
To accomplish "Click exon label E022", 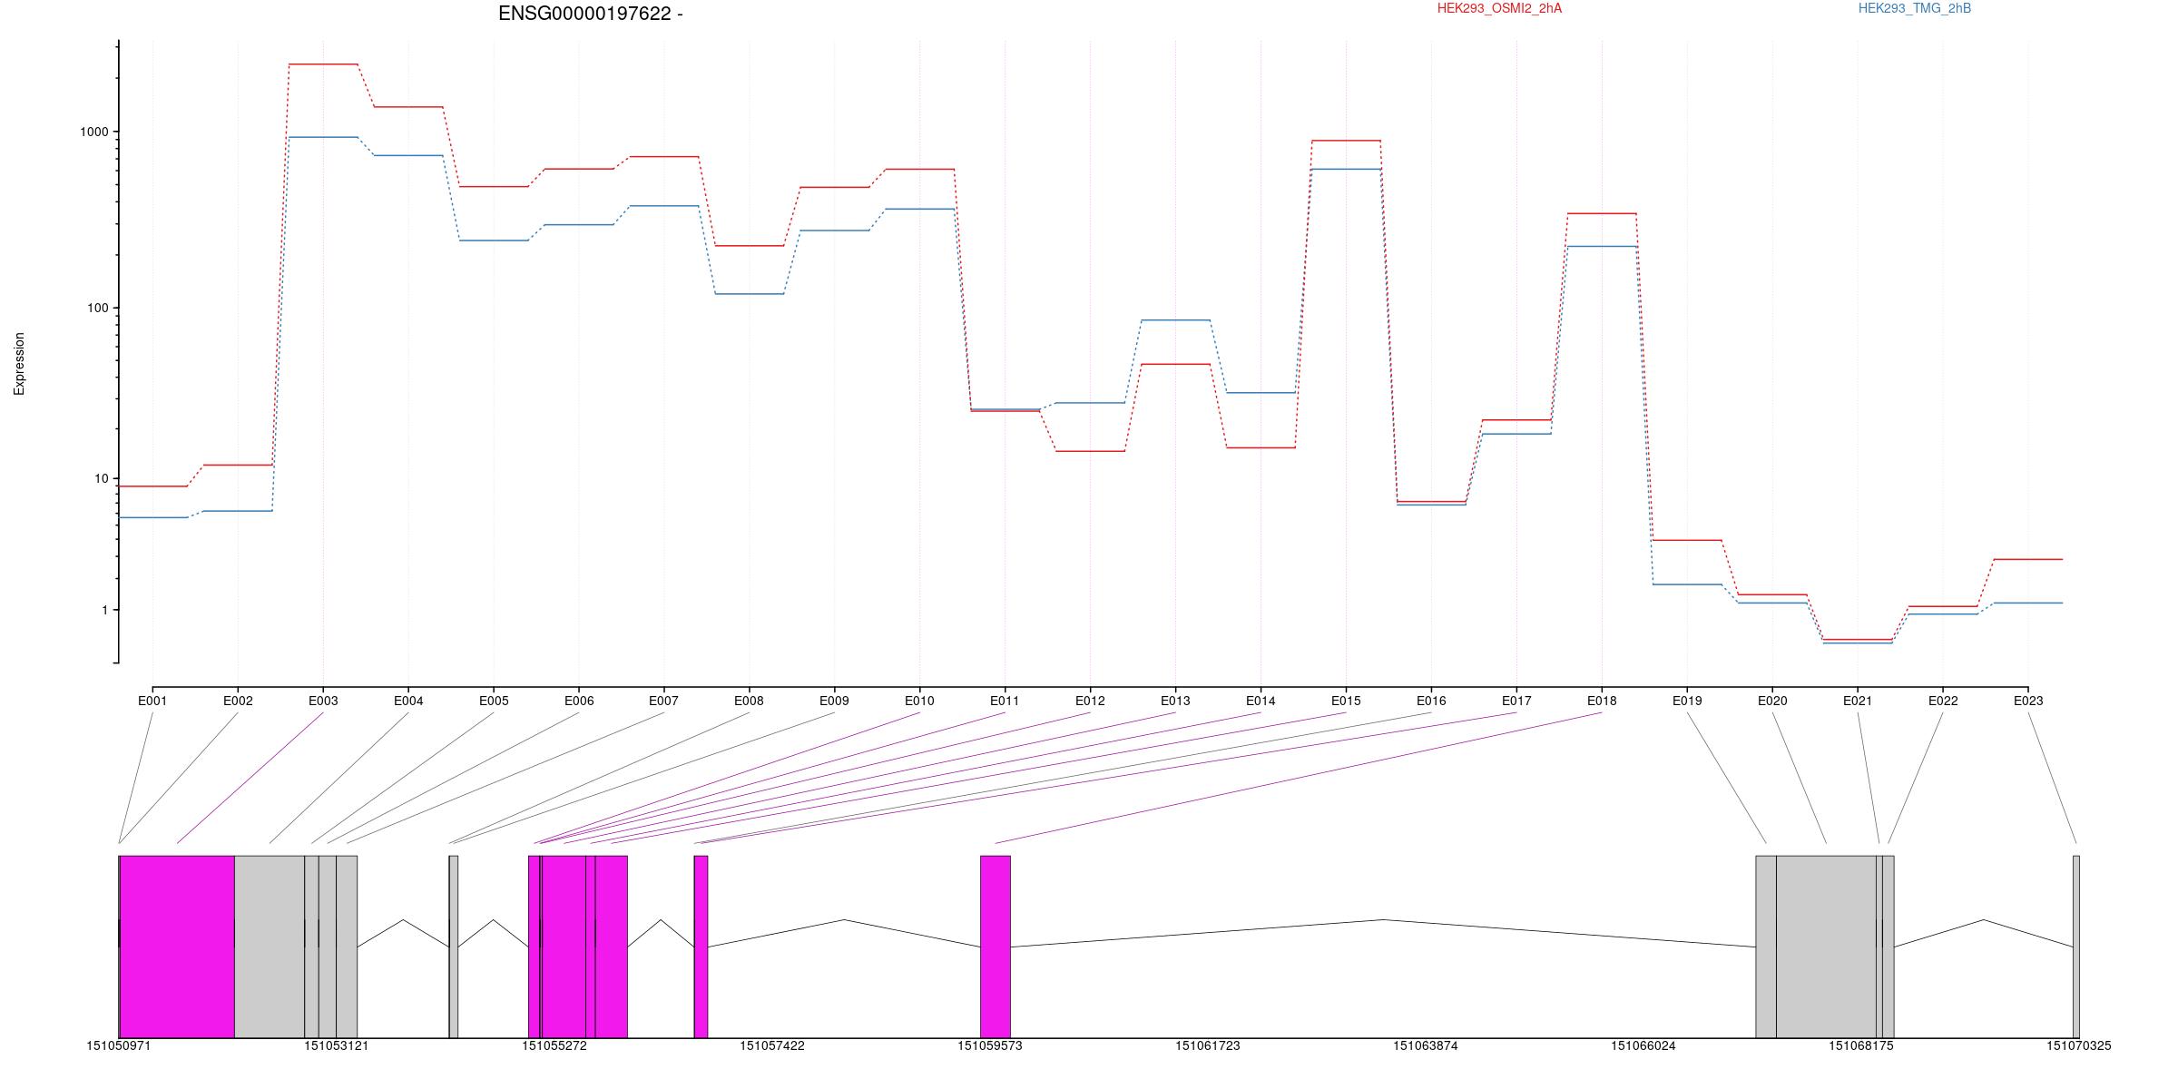I will (1943, 701).
